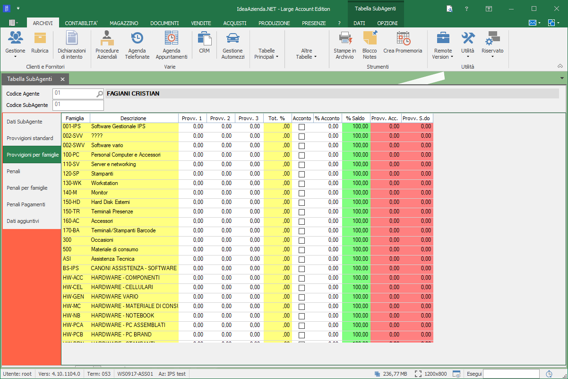Check Acconto box for Stampanti
The height and width of the screenshot is (379, 568).
click(301, 174)
